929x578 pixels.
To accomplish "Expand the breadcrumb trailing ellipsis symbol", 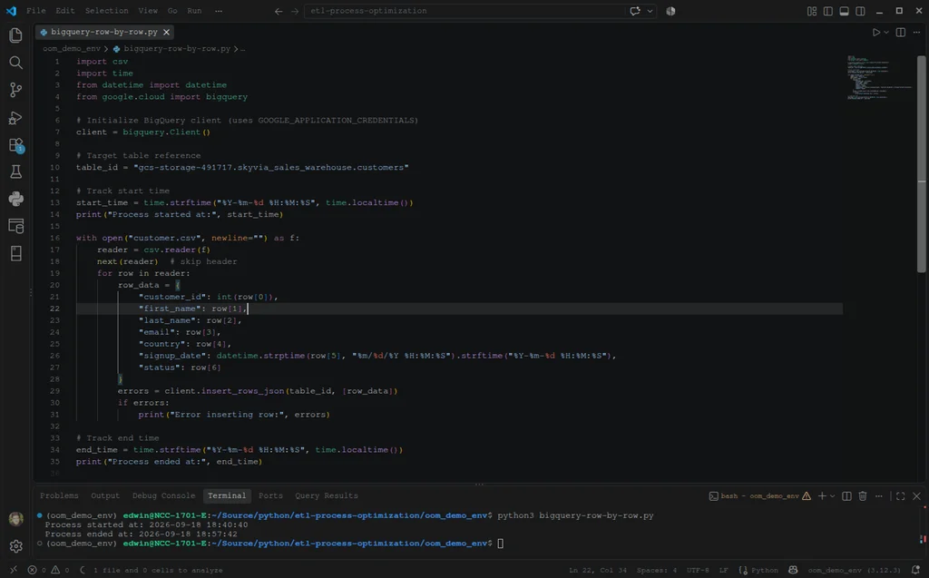I will tap(243, 49).
